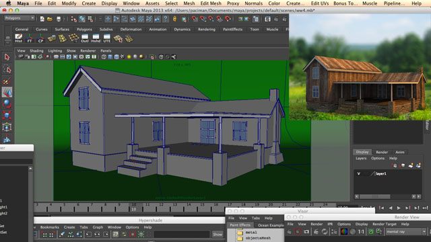Open the Graph menu in Hypershade
Viewport: 431px width, 242px height.
98,227
